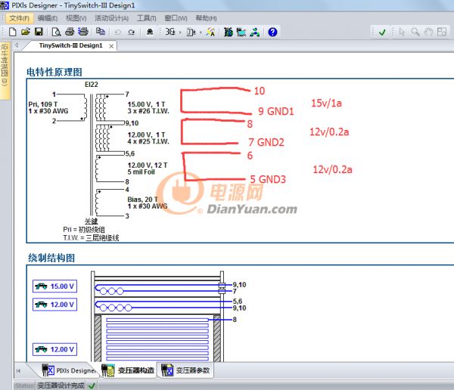
Task: Select the TinySwitch-III Design1 document tab
Action: coord(71,45)
